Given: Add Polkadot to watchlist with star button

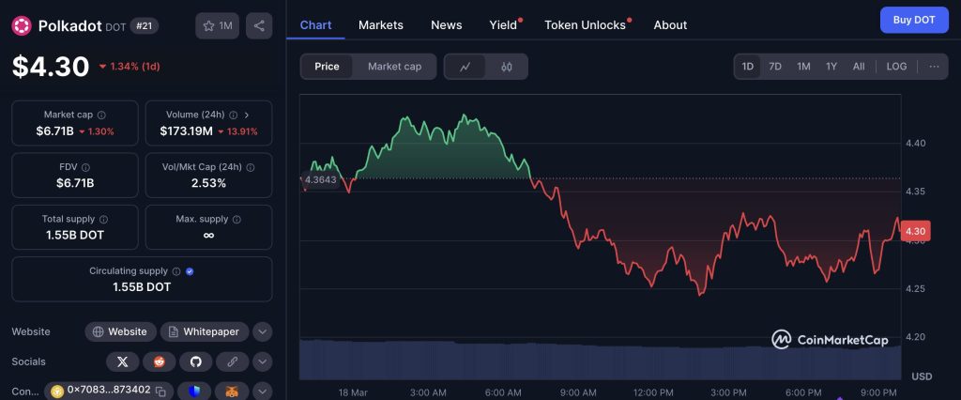Looking at the screenshot, I should click(217, 26).
